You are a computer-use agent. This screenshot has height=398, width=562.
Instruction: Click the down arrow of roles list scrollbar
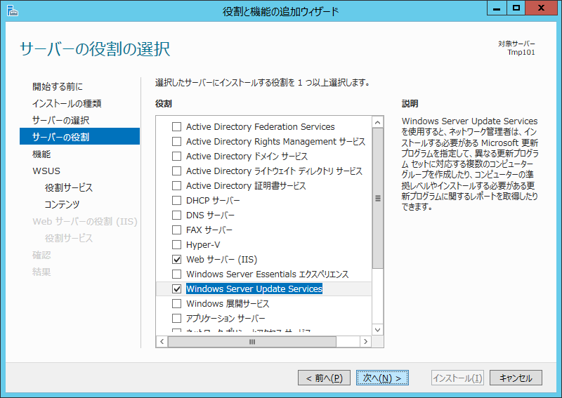coord(377,330)
